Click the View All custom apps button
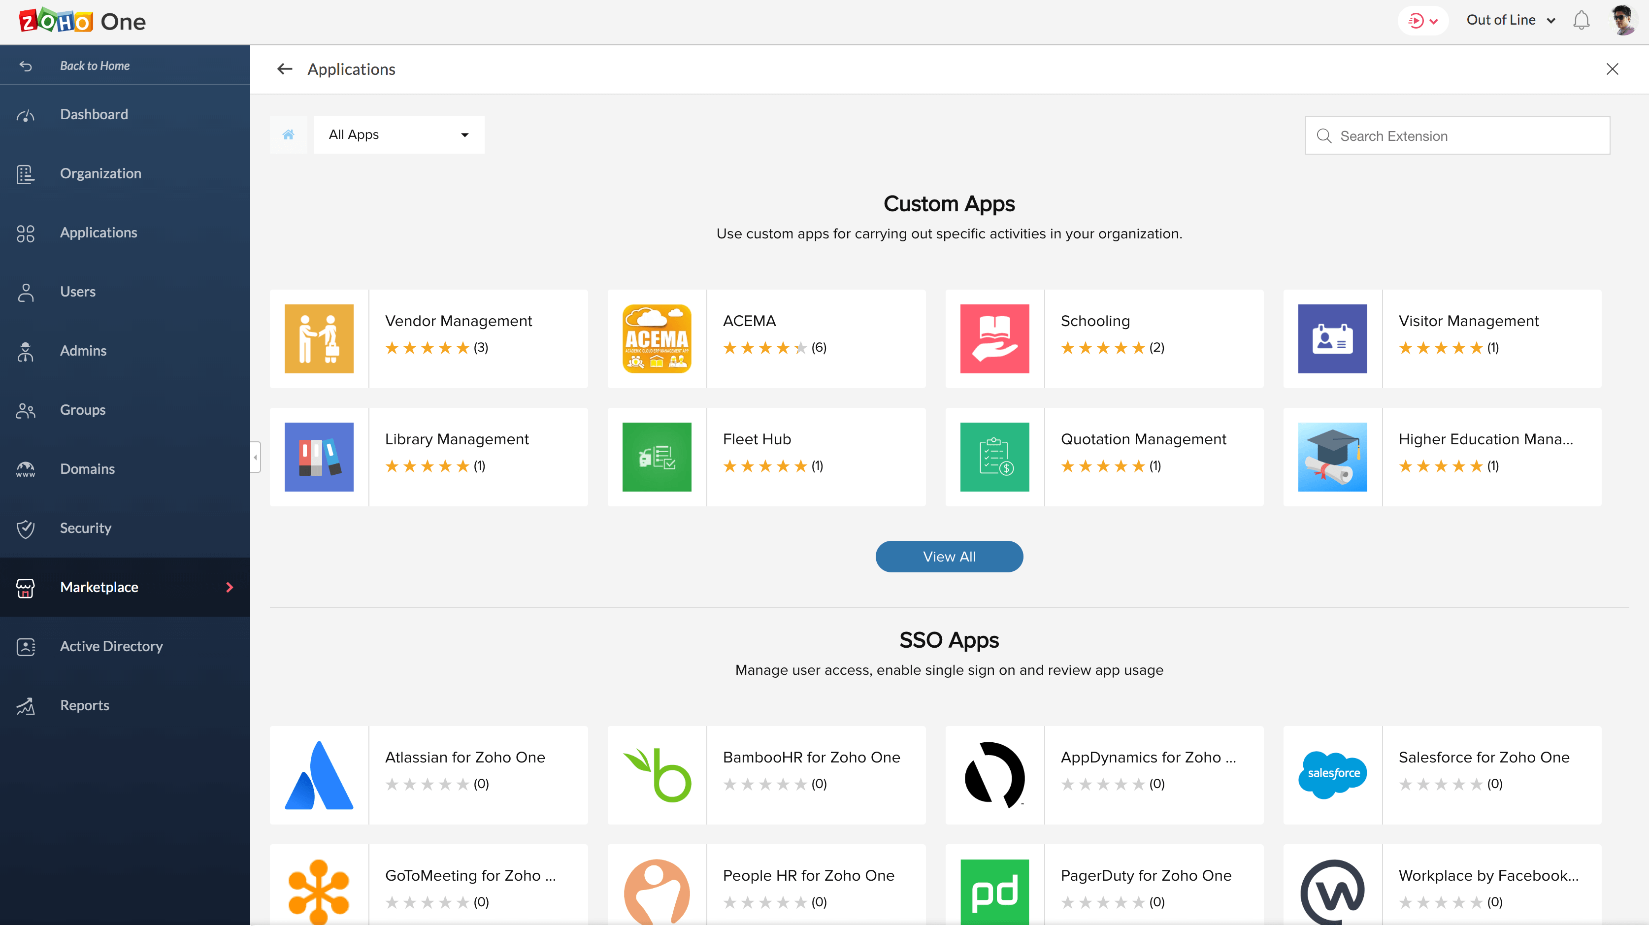This screenshot has height=926, width=1649. tap(949, 556)
